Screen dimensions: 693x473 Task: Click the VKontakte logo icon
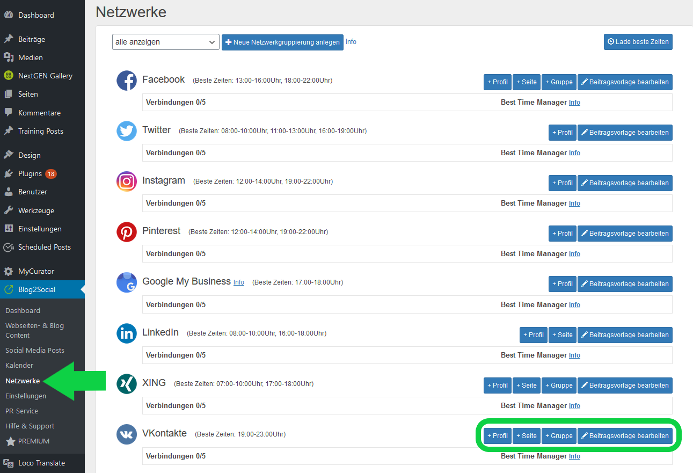click(x=127, y=434)
